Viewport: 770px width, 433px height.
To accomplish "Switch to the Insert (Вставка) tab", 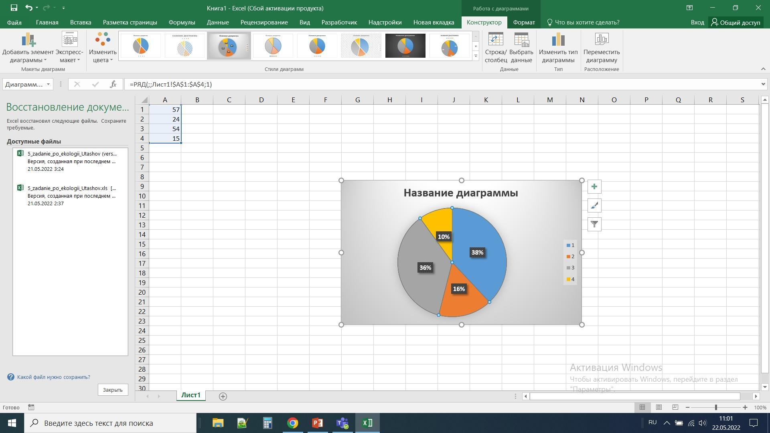I will pyautogui.click(x=80, y=22).
